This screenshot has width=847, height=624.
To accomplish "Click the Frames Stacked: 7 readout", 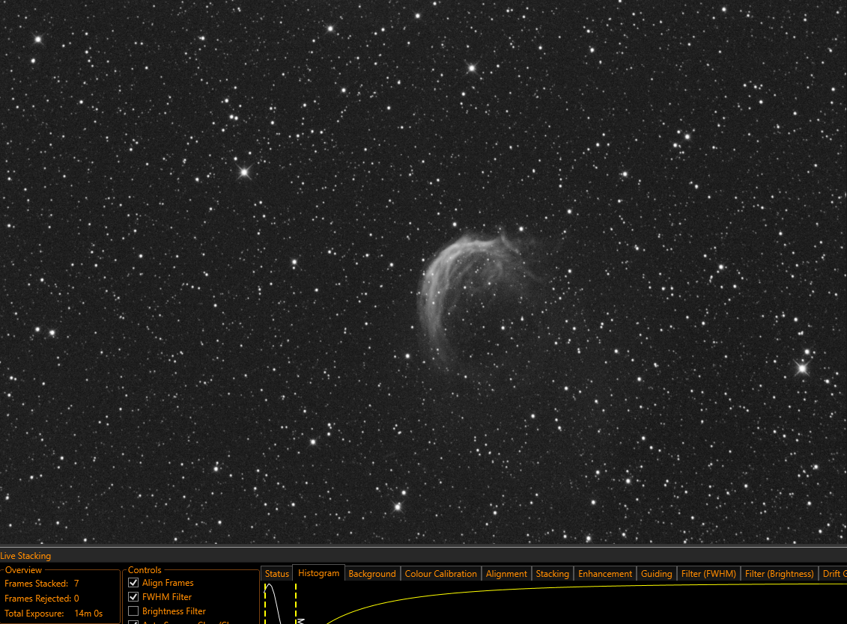I will click(42, 584).
